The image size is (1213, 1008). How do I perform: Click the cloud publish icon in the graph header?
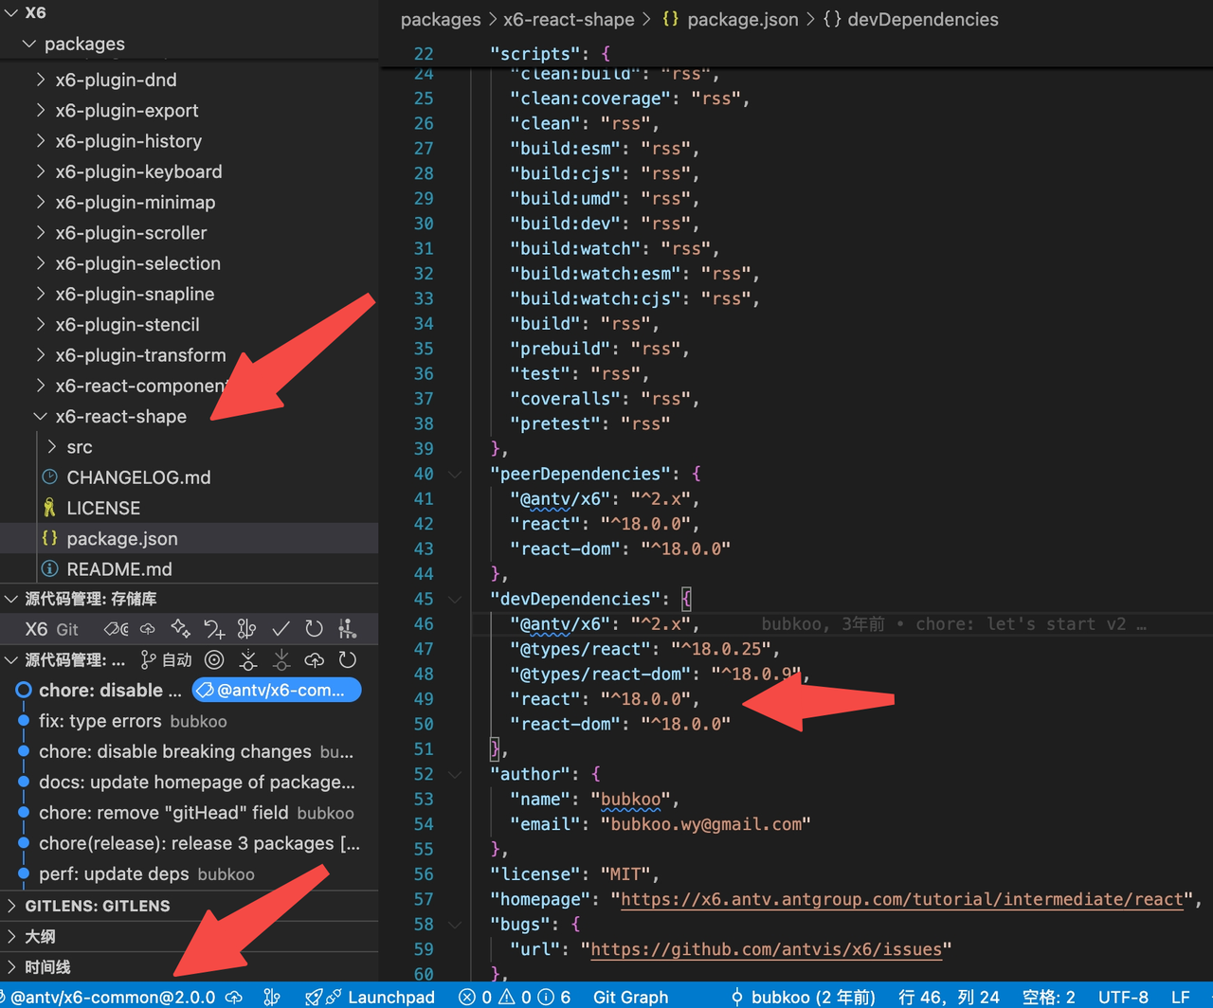(314, 660)
